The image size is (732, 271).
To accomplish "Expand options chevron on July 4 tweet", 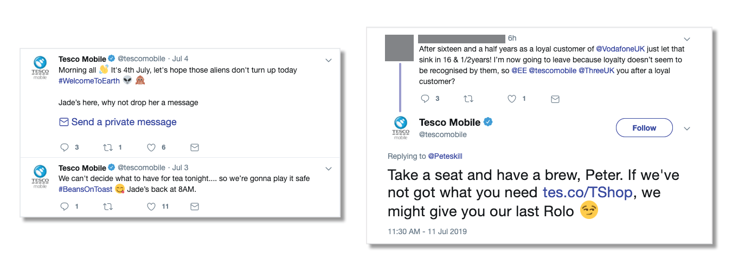I will 328,60.
